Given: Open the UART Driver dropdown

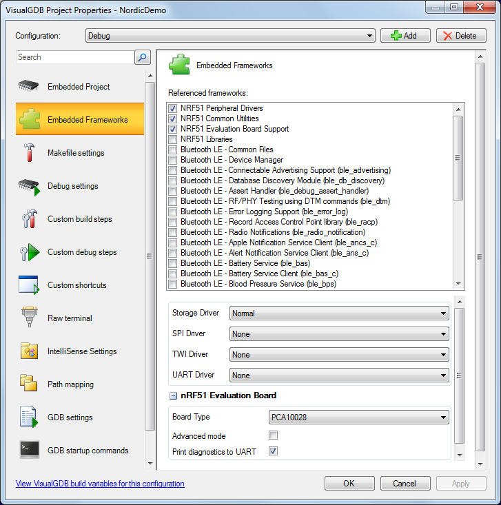Looking at the screenshot, I should [339, 375].
